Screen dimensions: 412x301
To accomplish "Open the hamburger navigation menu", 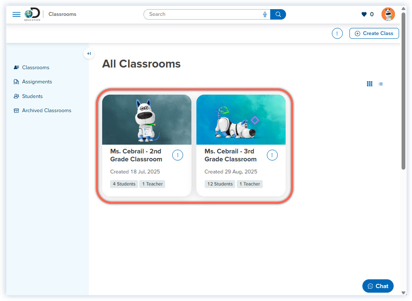I will (x=16, y=14).
